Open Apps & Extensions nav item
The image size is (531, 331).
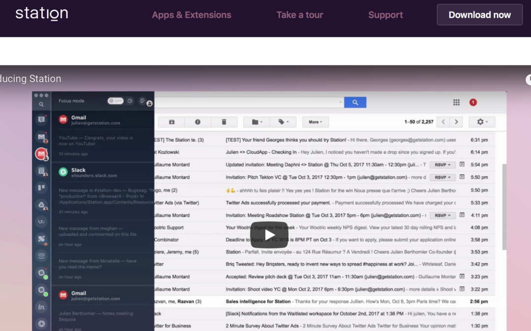pyautogui.click(x=191, y=15)
